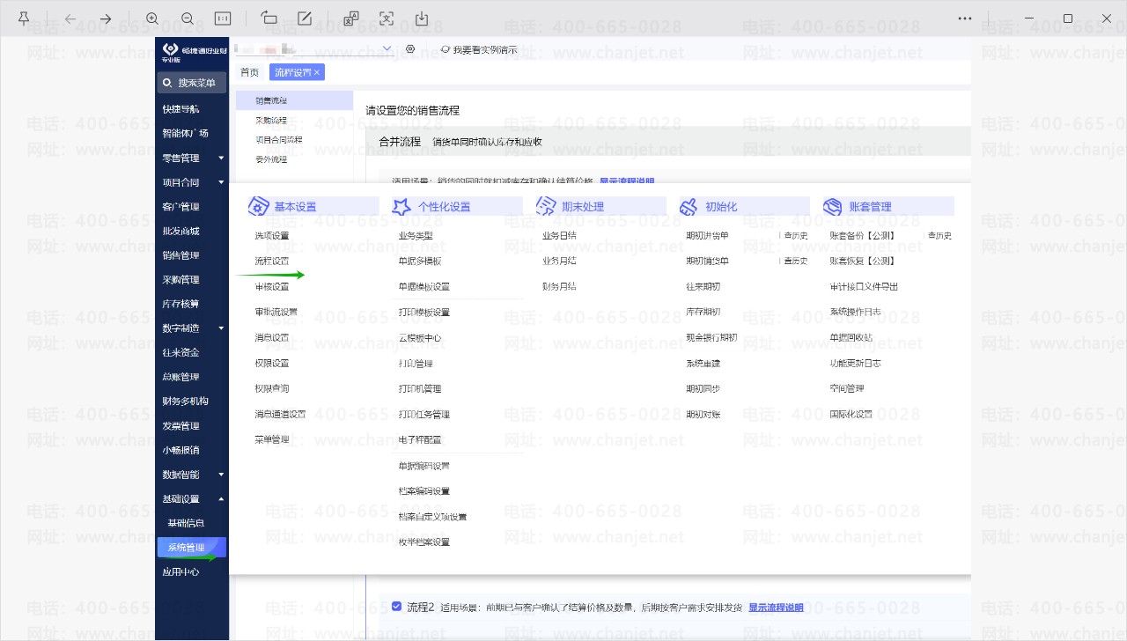Click the 初始化 broom icon
Viewport: 1127px width, 641px height.
(689, 206)
